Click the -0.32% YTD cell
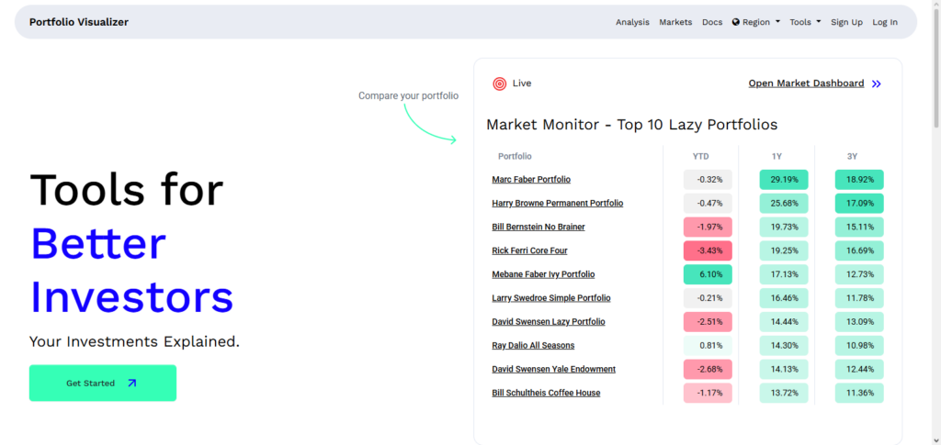The width and height of the screenshot is (941, 445). pyautogui.click(x=708, y=180)
